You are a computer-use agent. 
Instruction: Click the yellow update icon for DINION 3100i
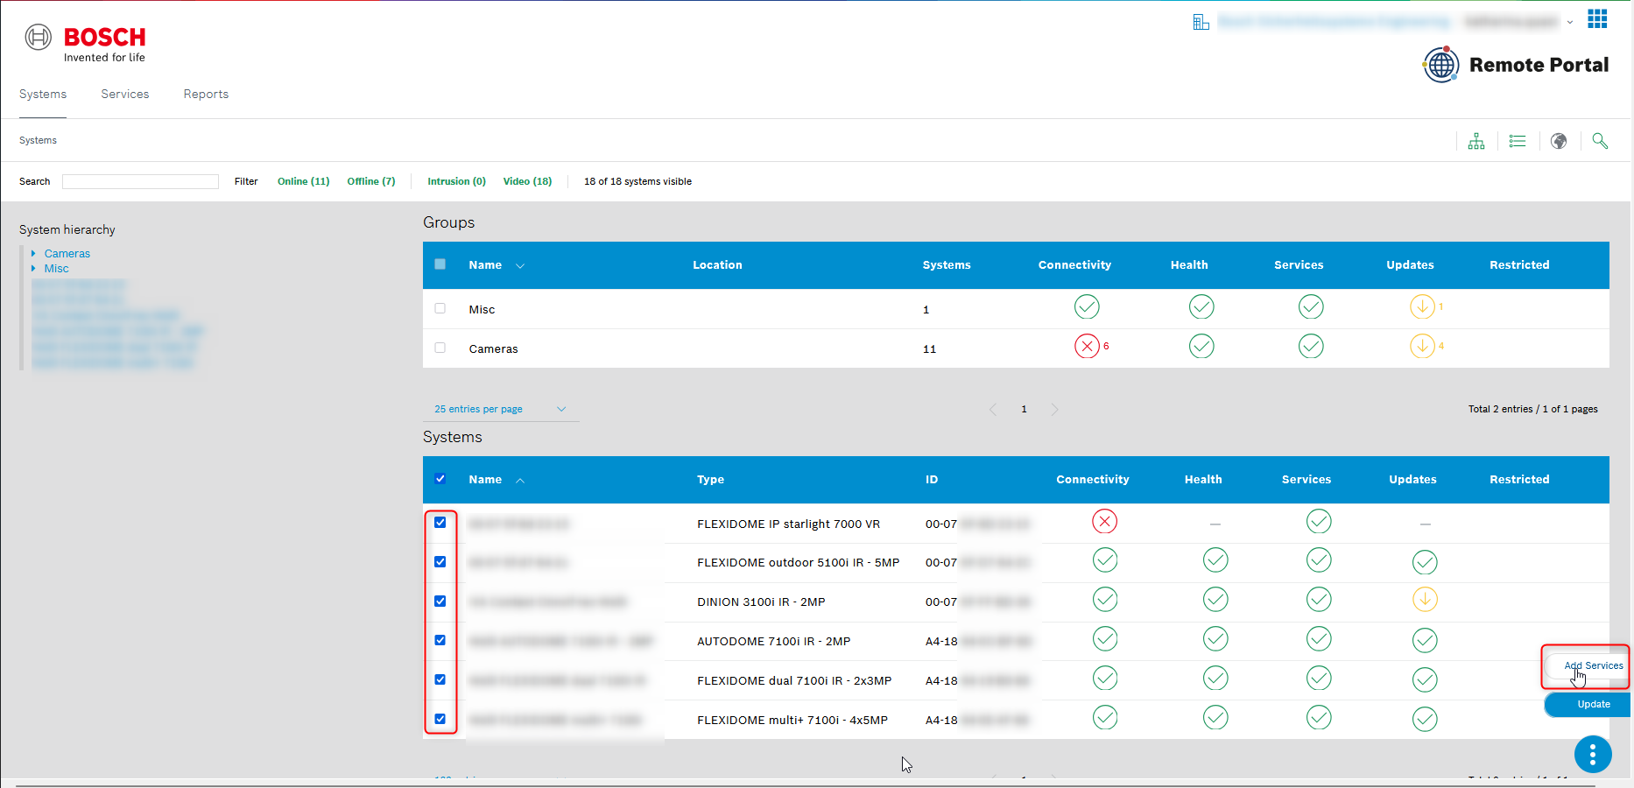tap(1425, 600)
